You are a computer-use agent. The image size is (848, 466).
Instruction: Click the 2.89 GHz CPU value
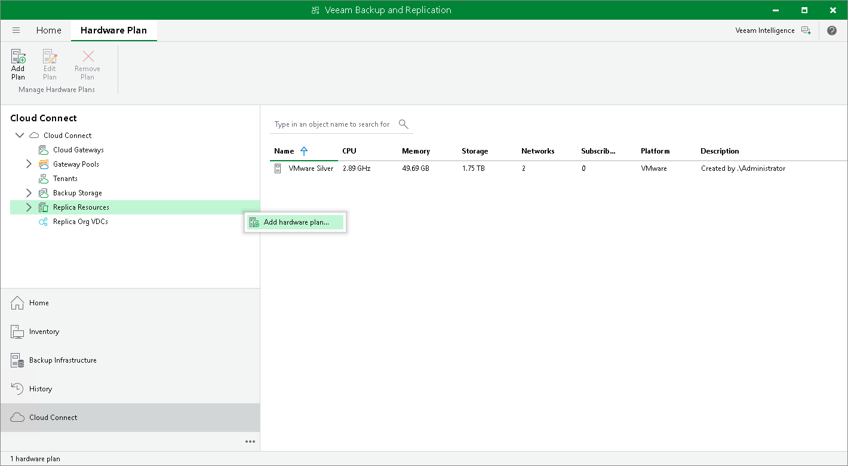coord(357,168)
